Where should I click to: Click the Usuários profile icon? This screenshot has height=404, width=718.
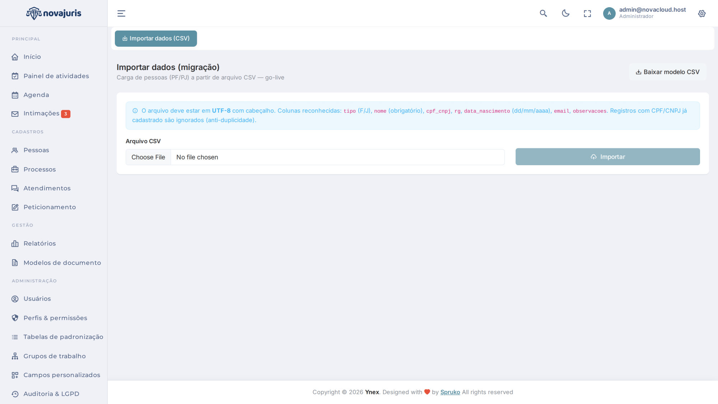click(x=15, y=299)
